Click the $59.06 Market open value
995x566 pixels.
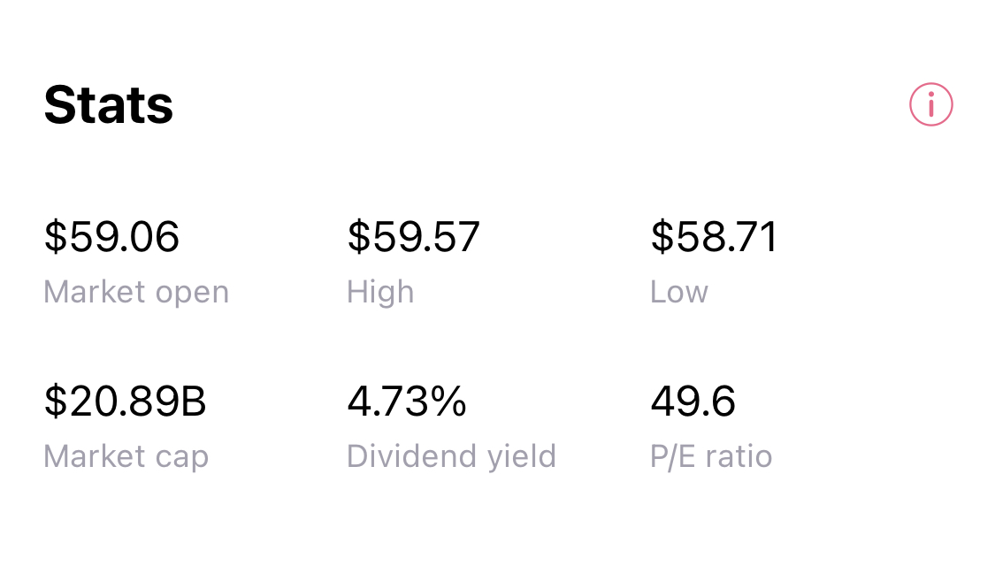pyautogui.click(x=111, y=236)
